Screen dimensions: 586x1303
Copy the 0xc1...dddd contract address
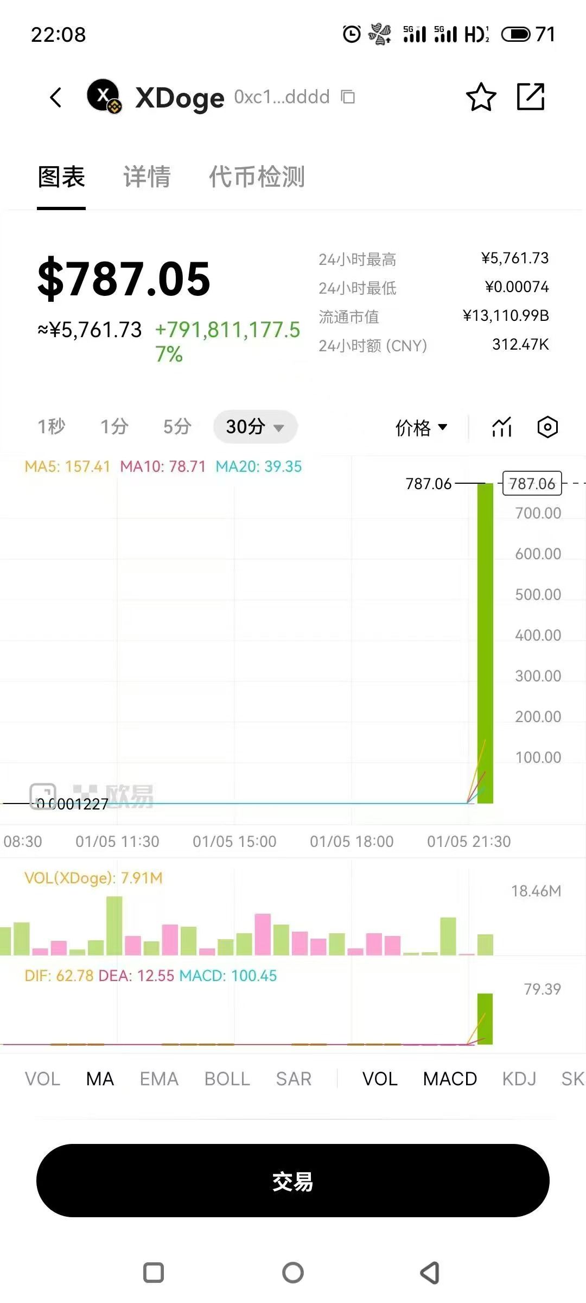click(x=348, y=97)
